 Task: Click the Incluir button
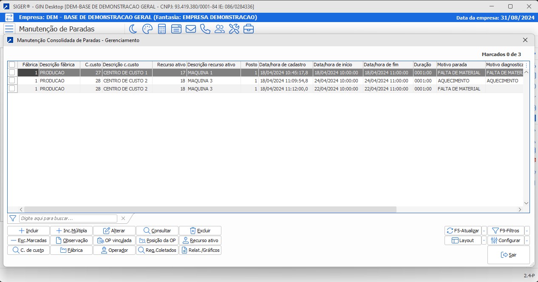click(28, 231)
